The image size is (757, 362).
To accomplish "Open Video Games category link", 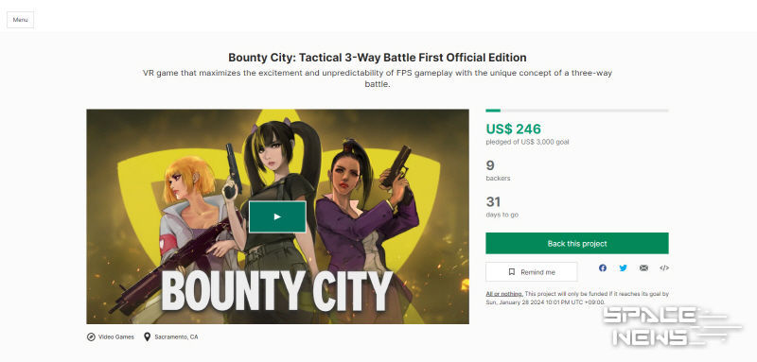I will pyautogui.click(x=116, y=336).
